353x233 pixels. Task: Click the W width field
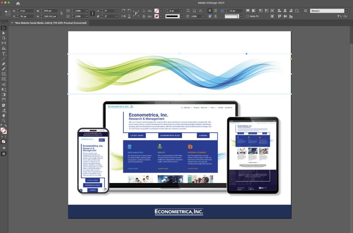50,11
